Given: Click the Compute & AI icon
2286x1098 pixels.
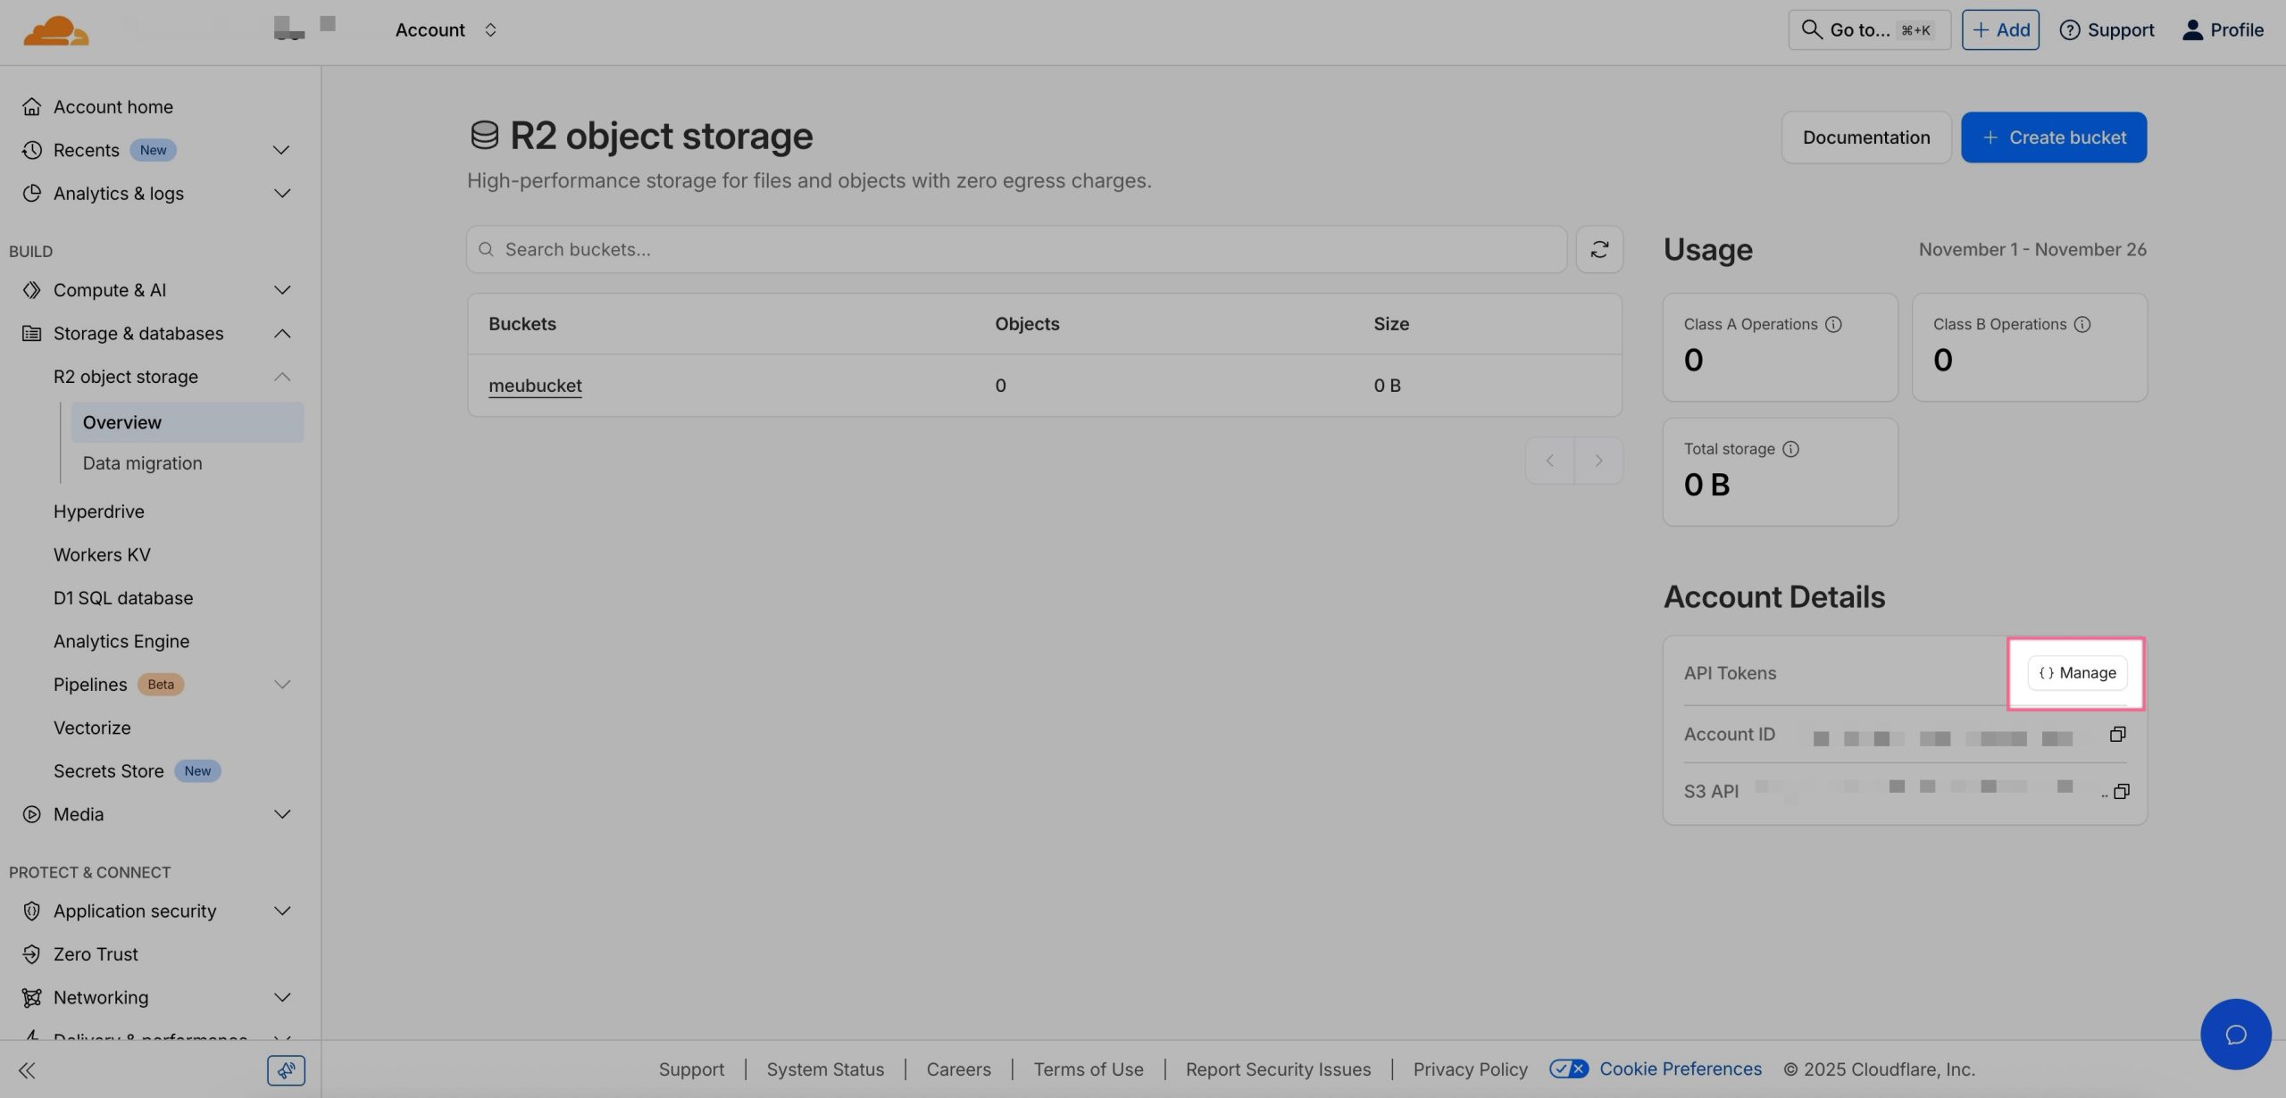Looking at the screenshot, I should point(32,290).
